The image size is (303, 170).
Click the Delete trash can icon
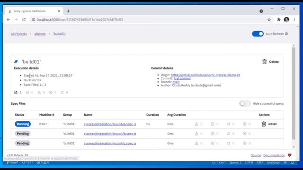click(264, 62)
